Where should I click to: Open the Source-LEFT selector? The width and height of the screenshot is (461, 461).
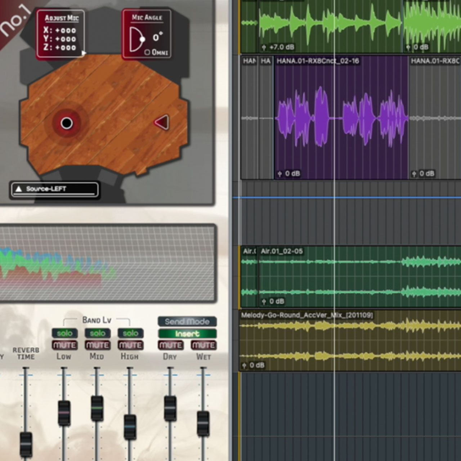tap(55, 189)
